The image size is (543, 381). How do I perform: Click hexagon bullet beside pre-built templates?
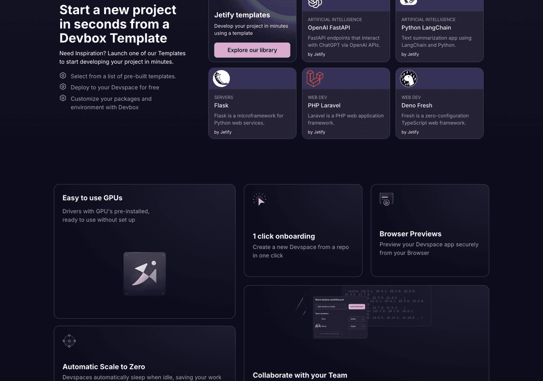63,76
